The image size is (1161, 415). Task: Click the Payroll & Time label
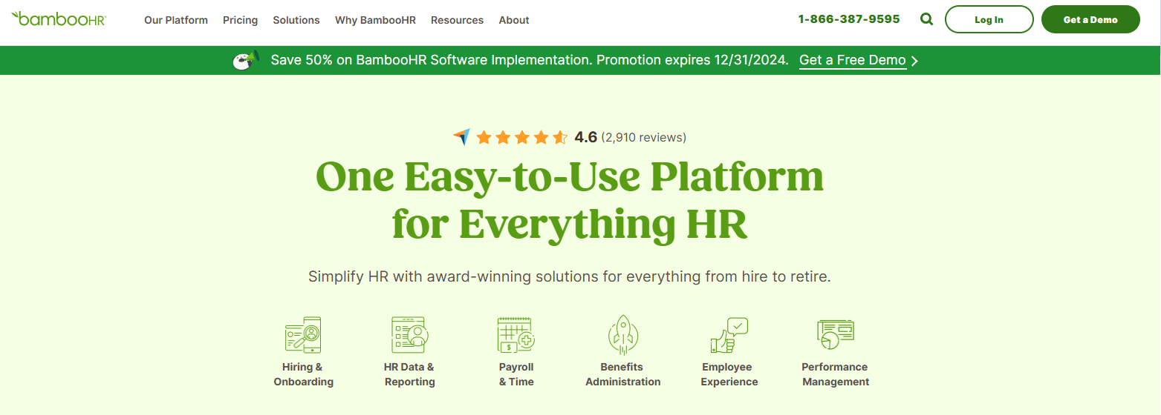click(516, 374)
